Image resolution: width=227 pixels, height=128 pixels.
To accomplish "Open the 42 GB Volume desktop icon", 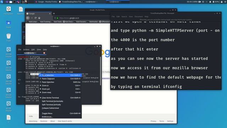I will pyautogui.click(x=9, y=106).
